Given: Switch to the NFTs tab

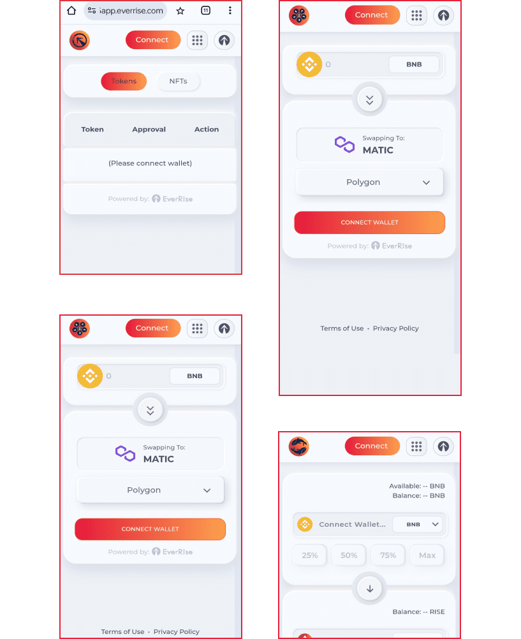Looking at the screenshot, I should [x=178, y=81].
